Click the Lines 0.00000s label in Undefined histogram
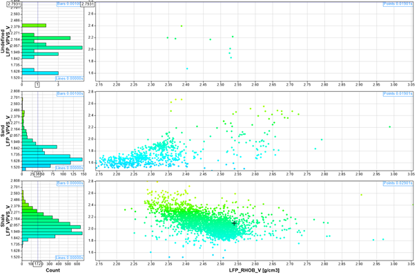This screenshot has height=275, width=419. point(70,78)
